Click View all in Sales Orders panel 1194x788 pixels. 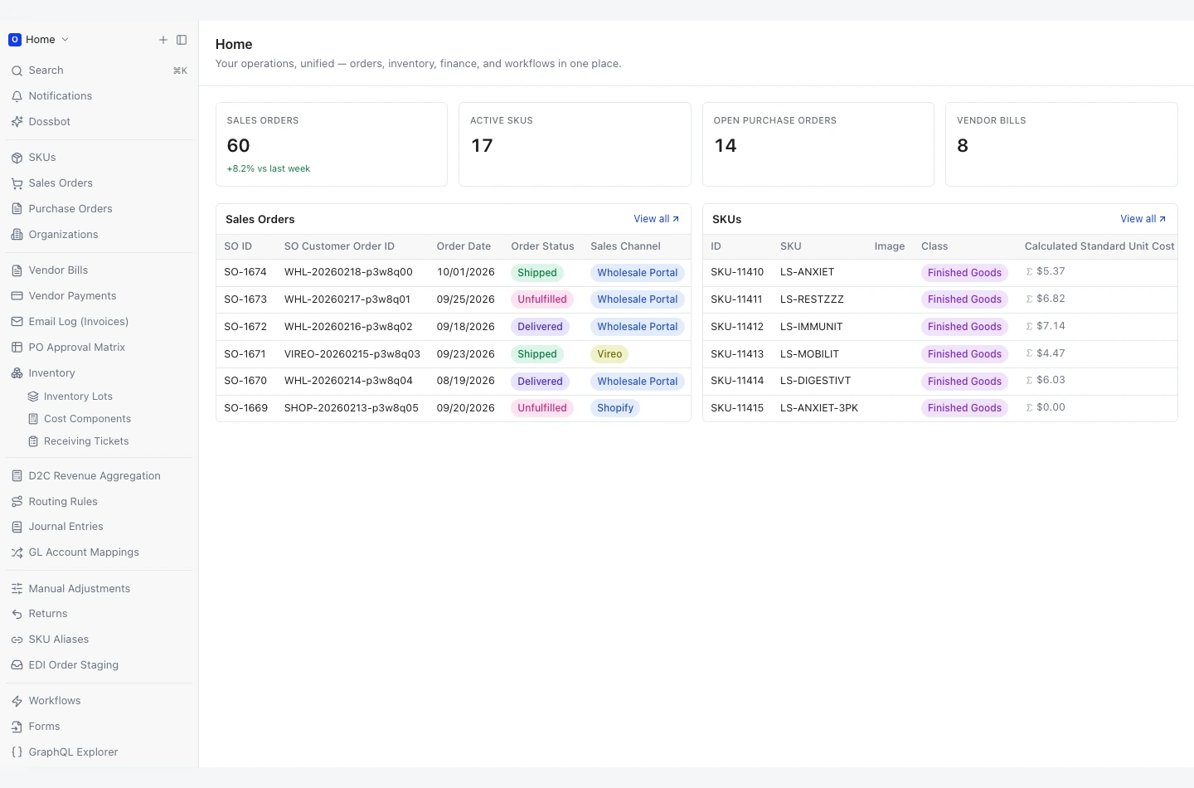656,219
